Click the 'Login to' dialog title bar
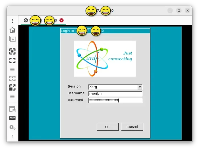 click(x=105, y=31)
